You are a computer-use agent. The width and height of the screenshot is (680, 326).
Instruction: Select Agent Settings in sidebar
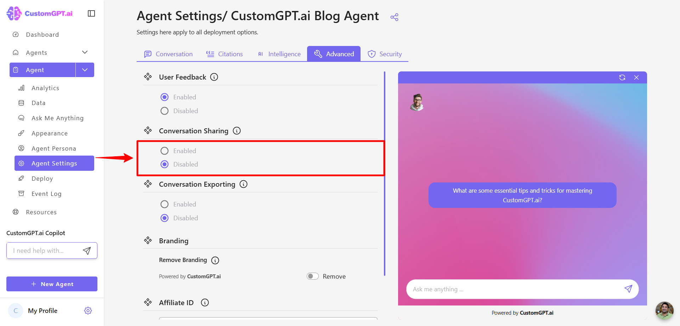54,163
